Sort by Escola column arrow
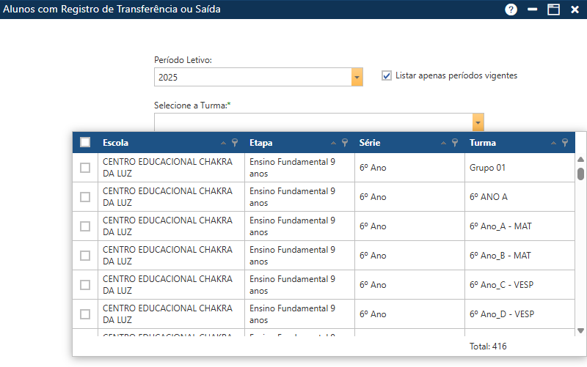Image resolution: width=587 pixels, height=367 pixels. [x=224, y=143]
